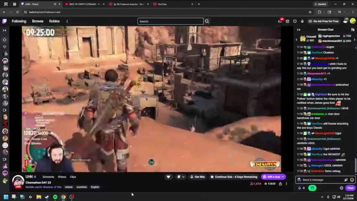The image size is (357, 201).
Task: Mute the UHN tab audio icon
Action: [55, 4]
